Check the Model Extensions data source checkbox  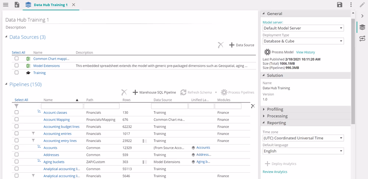click(x=17, y=66)
